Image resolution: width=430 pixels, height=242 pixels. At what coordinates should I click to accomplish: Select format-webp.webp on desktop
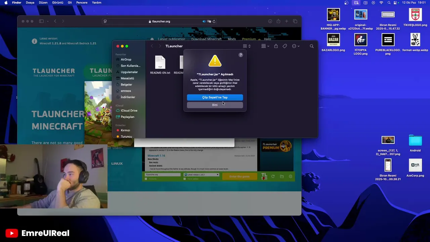[415, 43]
